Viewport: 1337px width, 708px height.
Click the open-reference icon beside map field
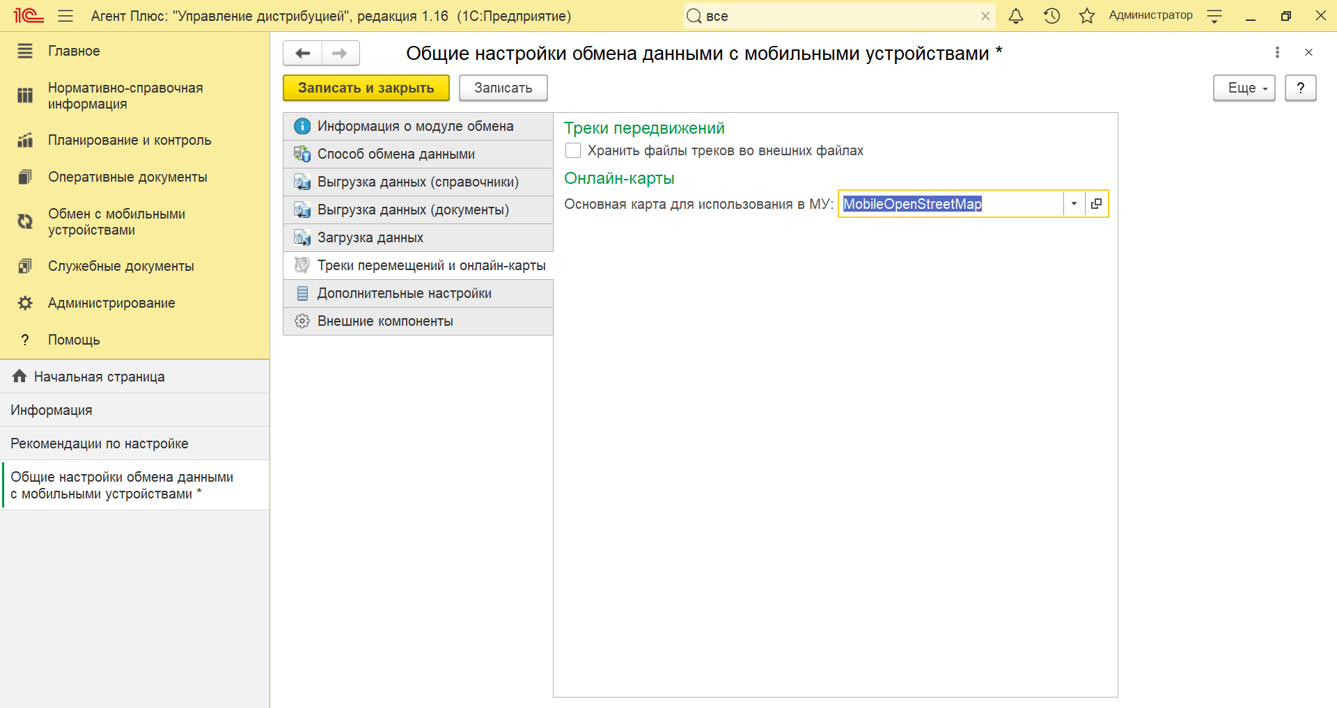[1096, 204]
